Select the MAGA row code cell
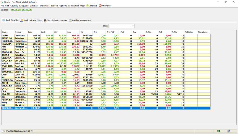This screenshot has height=134, width=238. 8,63
